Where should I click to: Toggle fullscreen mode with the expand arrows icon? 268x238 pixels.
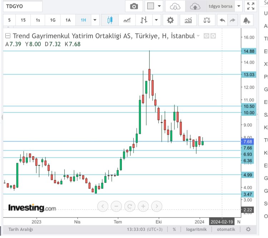pos(250,6)
